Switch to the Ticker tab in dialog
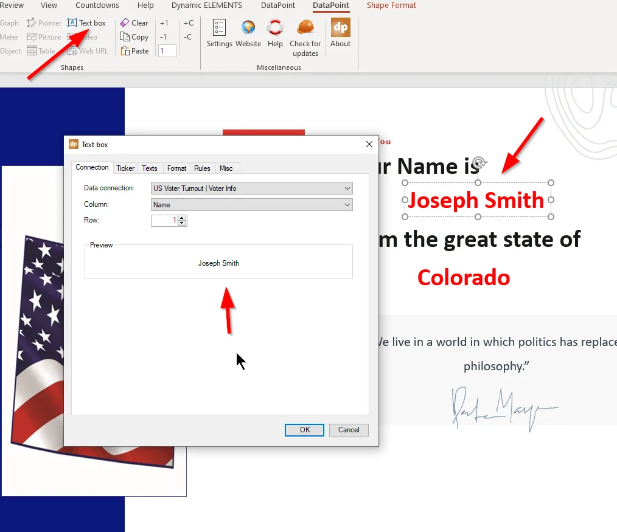The height and width of the screenshot is (532, 617). 125,168
